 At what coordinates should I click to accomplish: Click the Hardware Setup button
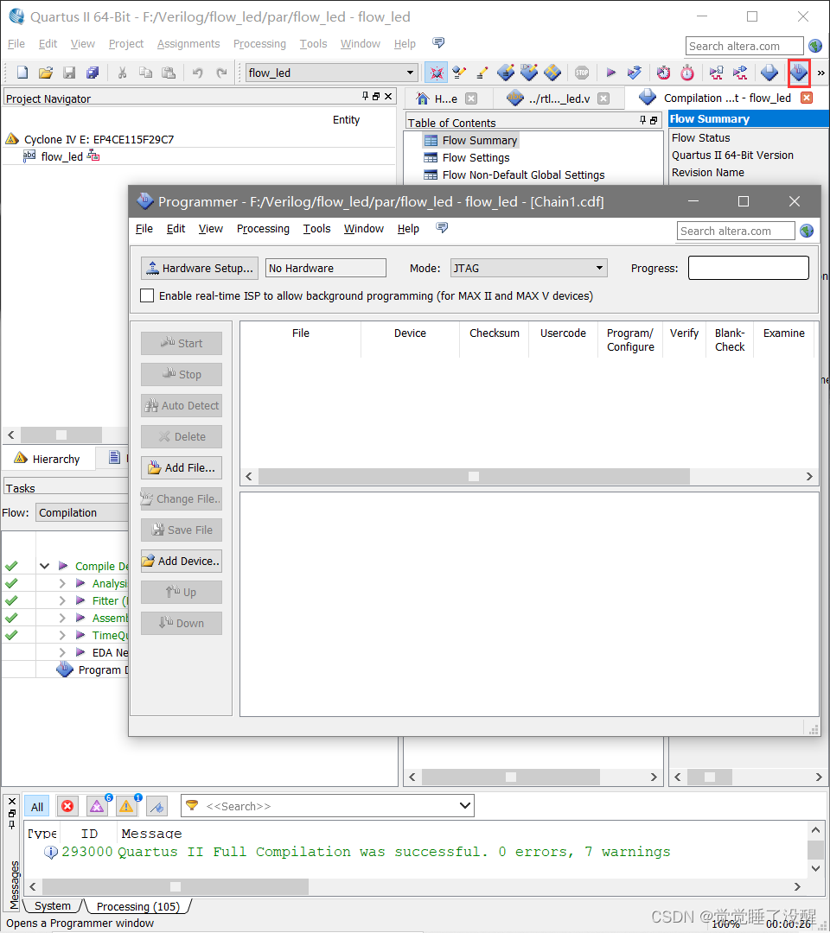(x=200, y=268)
